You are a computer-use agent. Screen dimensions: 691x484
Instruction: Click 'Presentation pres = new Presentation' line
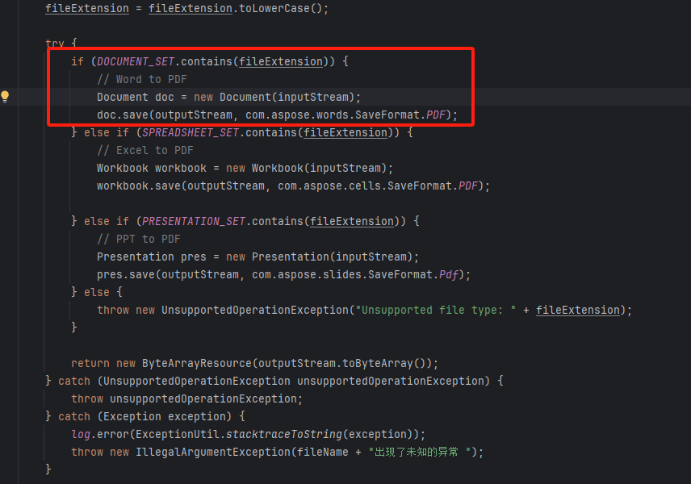point(258,257)
